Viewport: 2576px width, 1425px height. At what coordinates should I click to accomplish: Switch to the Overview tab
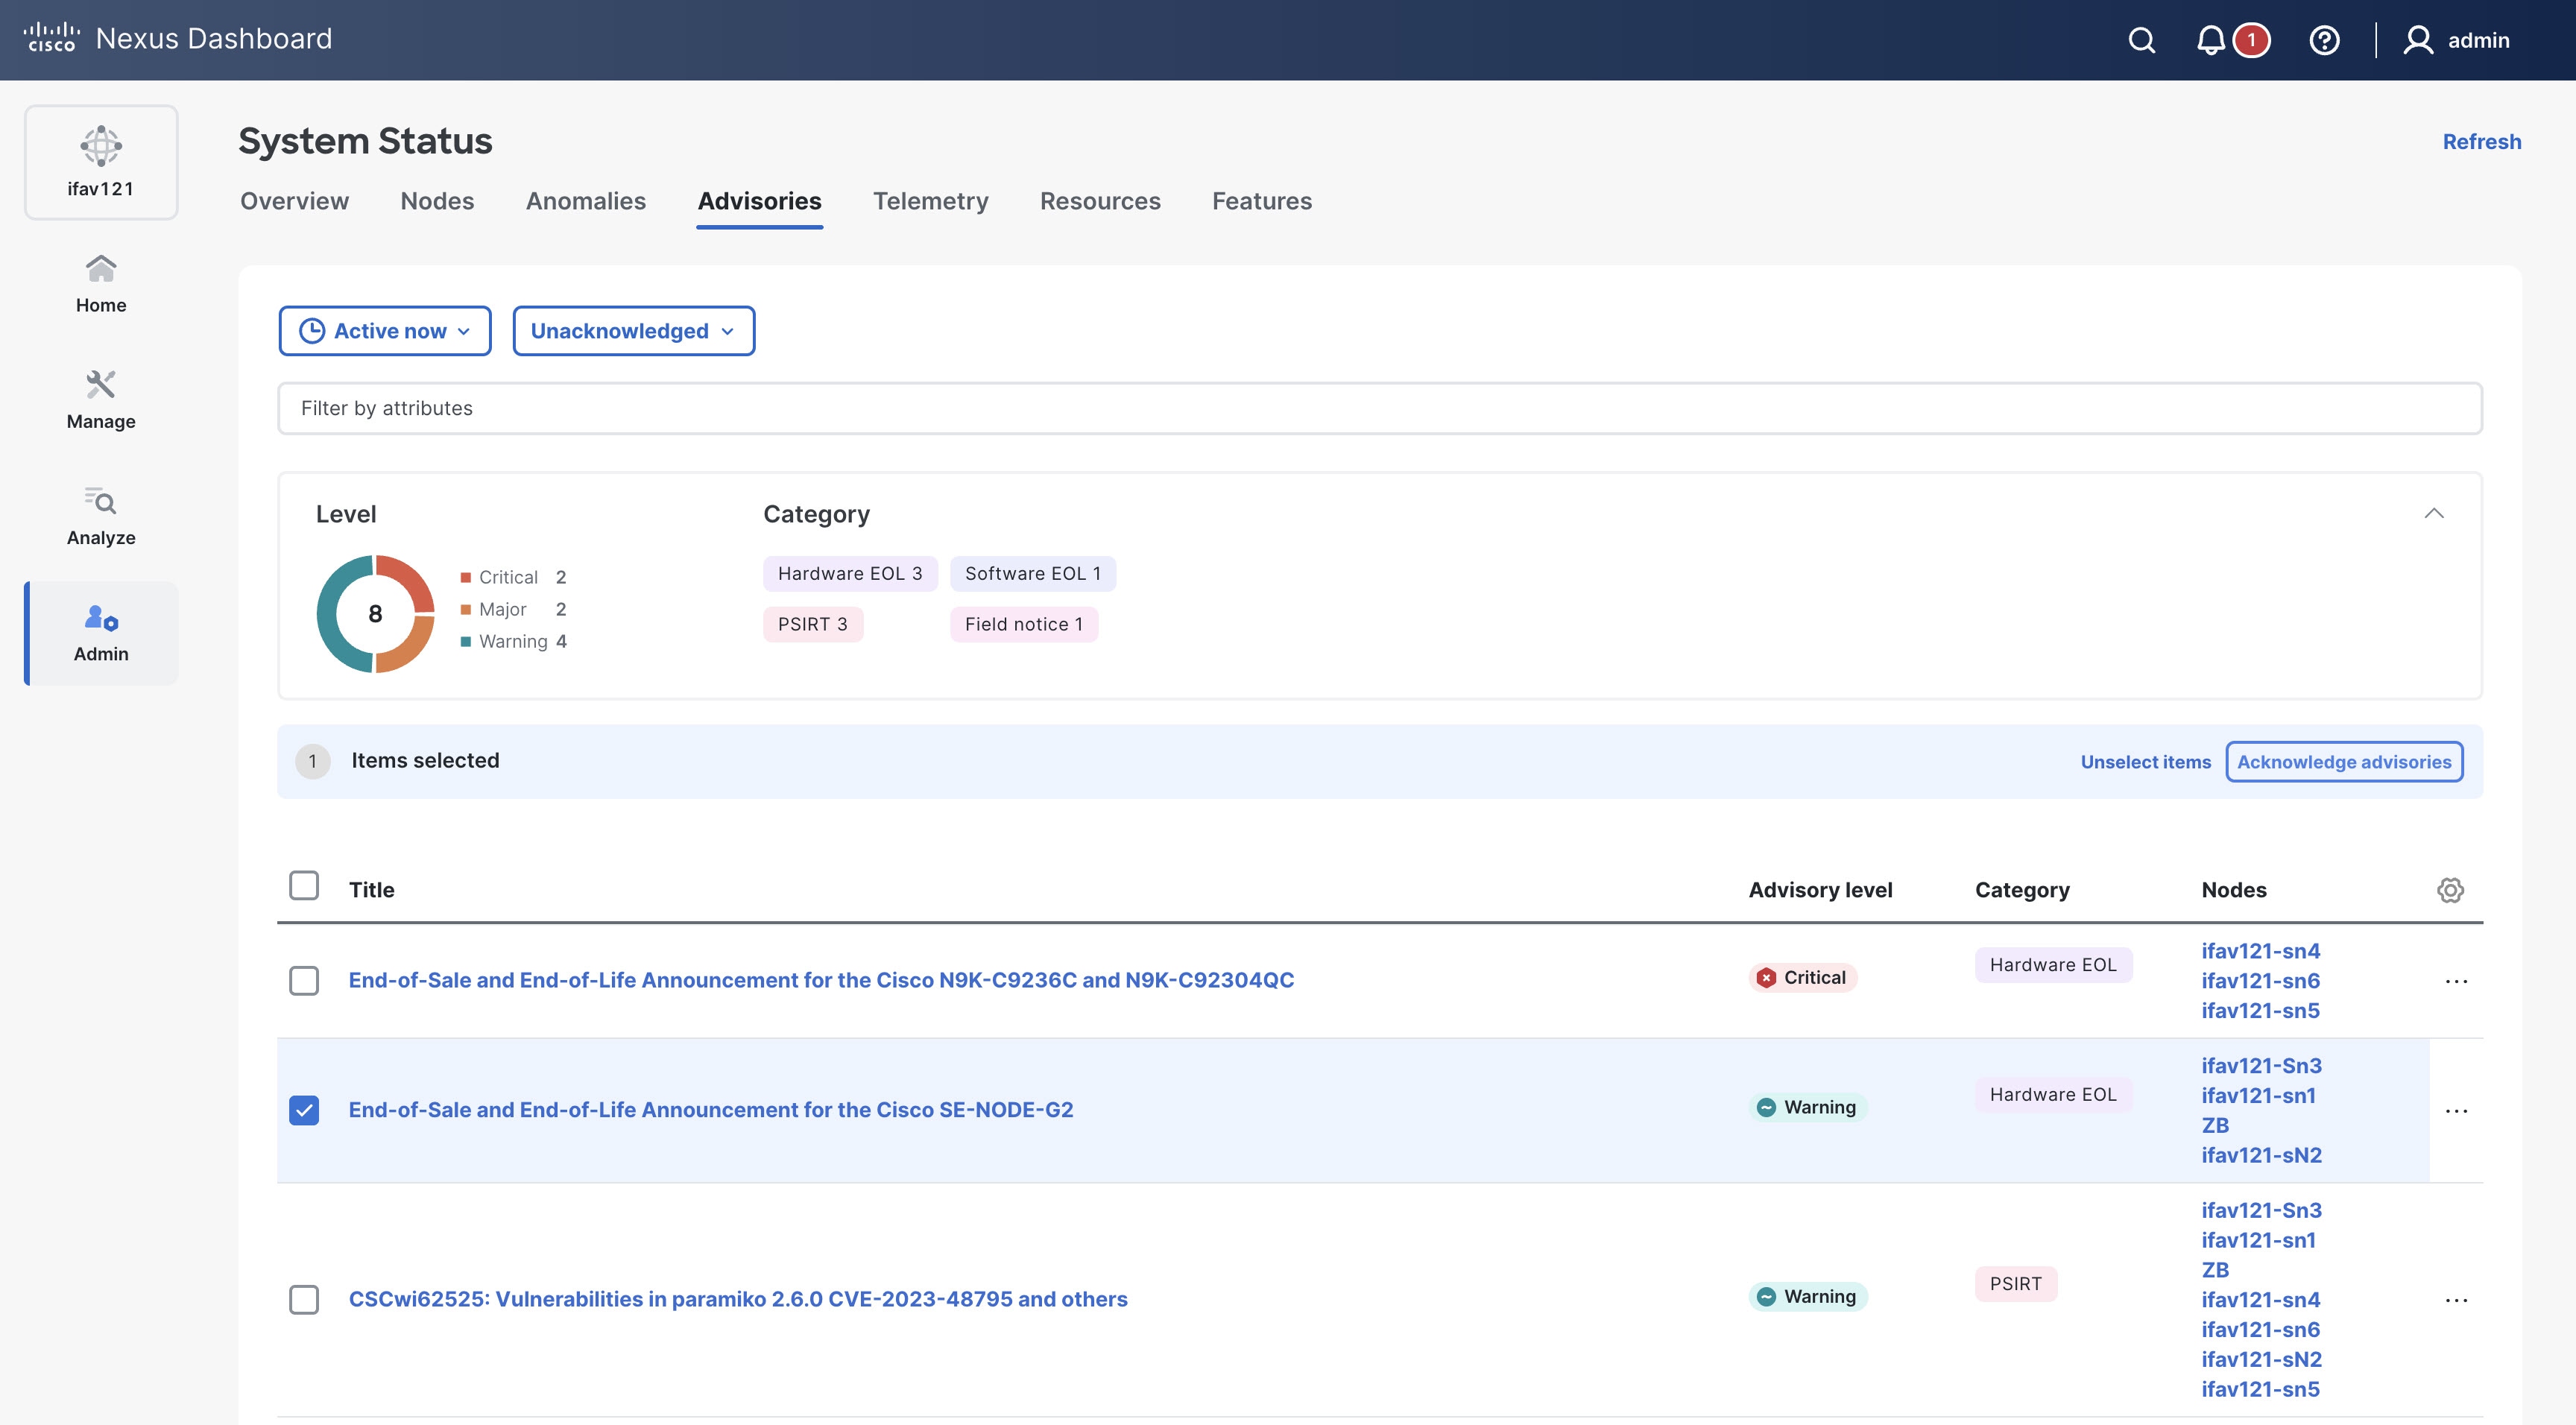tap(294, 201)
